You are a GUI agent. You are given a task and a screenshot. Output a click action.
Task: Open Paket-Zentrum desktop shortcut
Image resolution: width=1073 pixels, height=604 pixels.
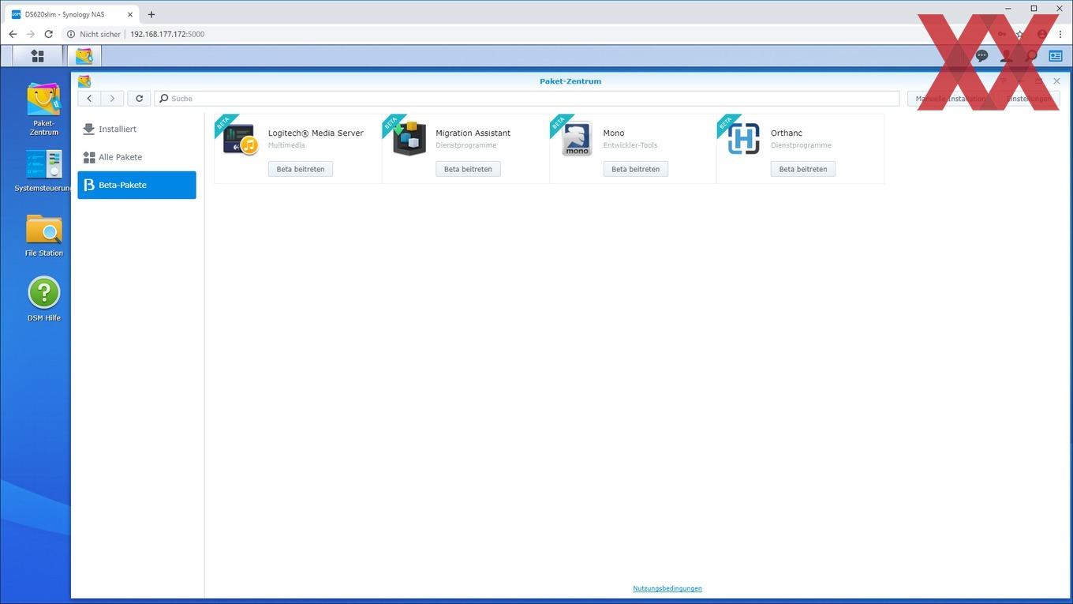click(x=44, y=110)
